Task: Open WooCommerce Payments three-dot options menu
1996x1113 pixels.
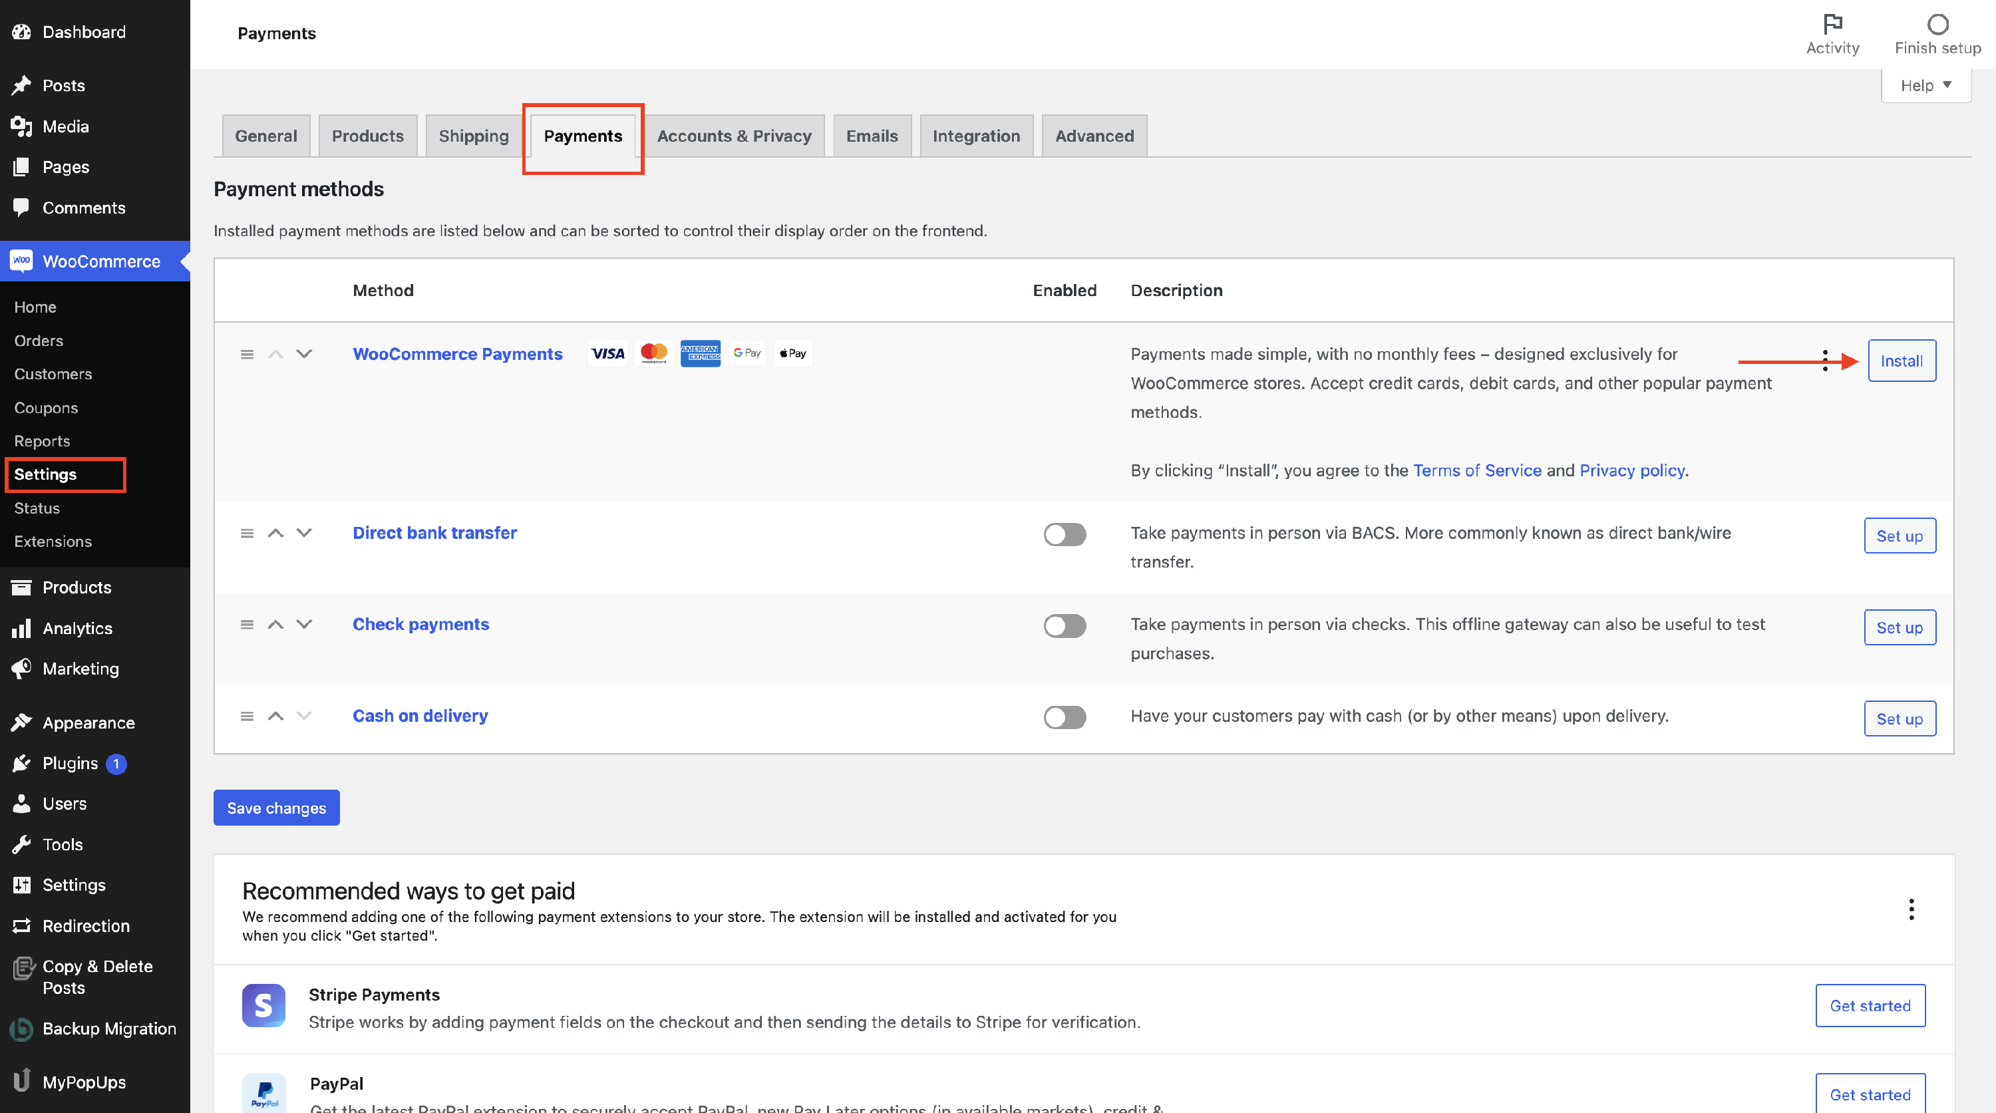Action: tap(1826, 360)
